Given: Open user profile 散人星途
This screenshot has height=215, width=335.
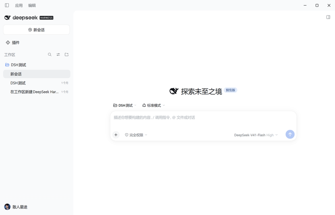Looking at the screenshot, I should coord(16,207).
